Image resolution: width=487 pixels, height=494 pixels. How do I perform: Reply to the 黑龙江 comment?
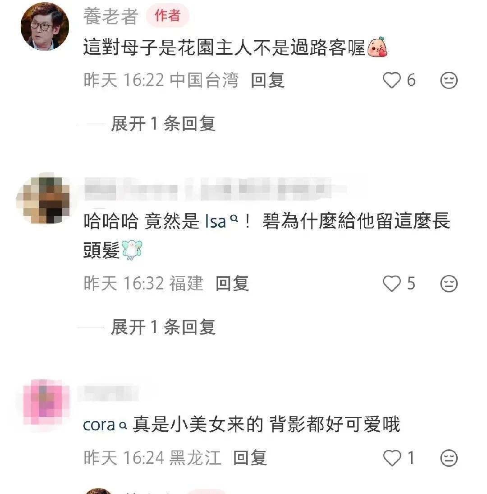click(250, 458)
